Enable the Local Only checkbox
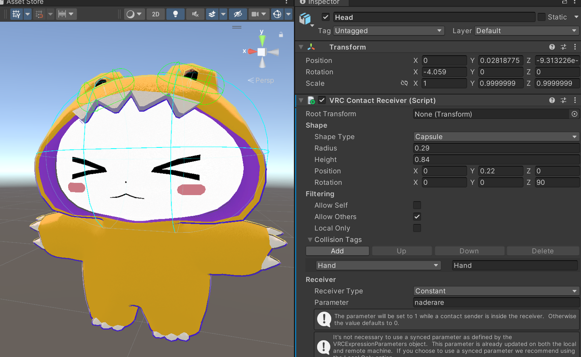The image size is (581, 357). (417, 228)
